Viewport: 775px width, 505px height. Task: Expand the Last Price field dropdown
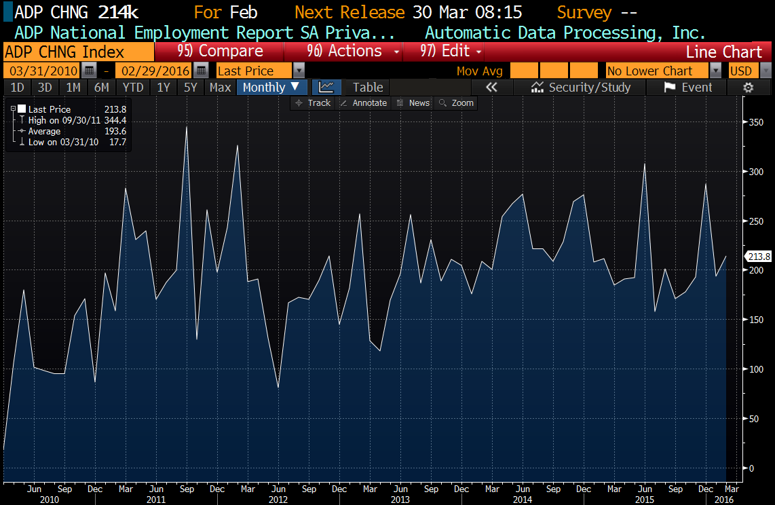(x=299, y=71)
